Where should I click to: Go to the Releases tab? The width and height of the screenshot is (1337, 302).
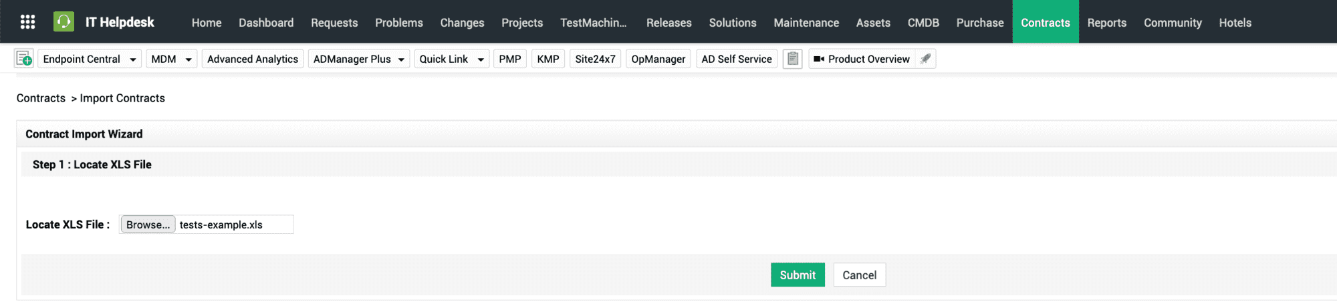point(669,22)
